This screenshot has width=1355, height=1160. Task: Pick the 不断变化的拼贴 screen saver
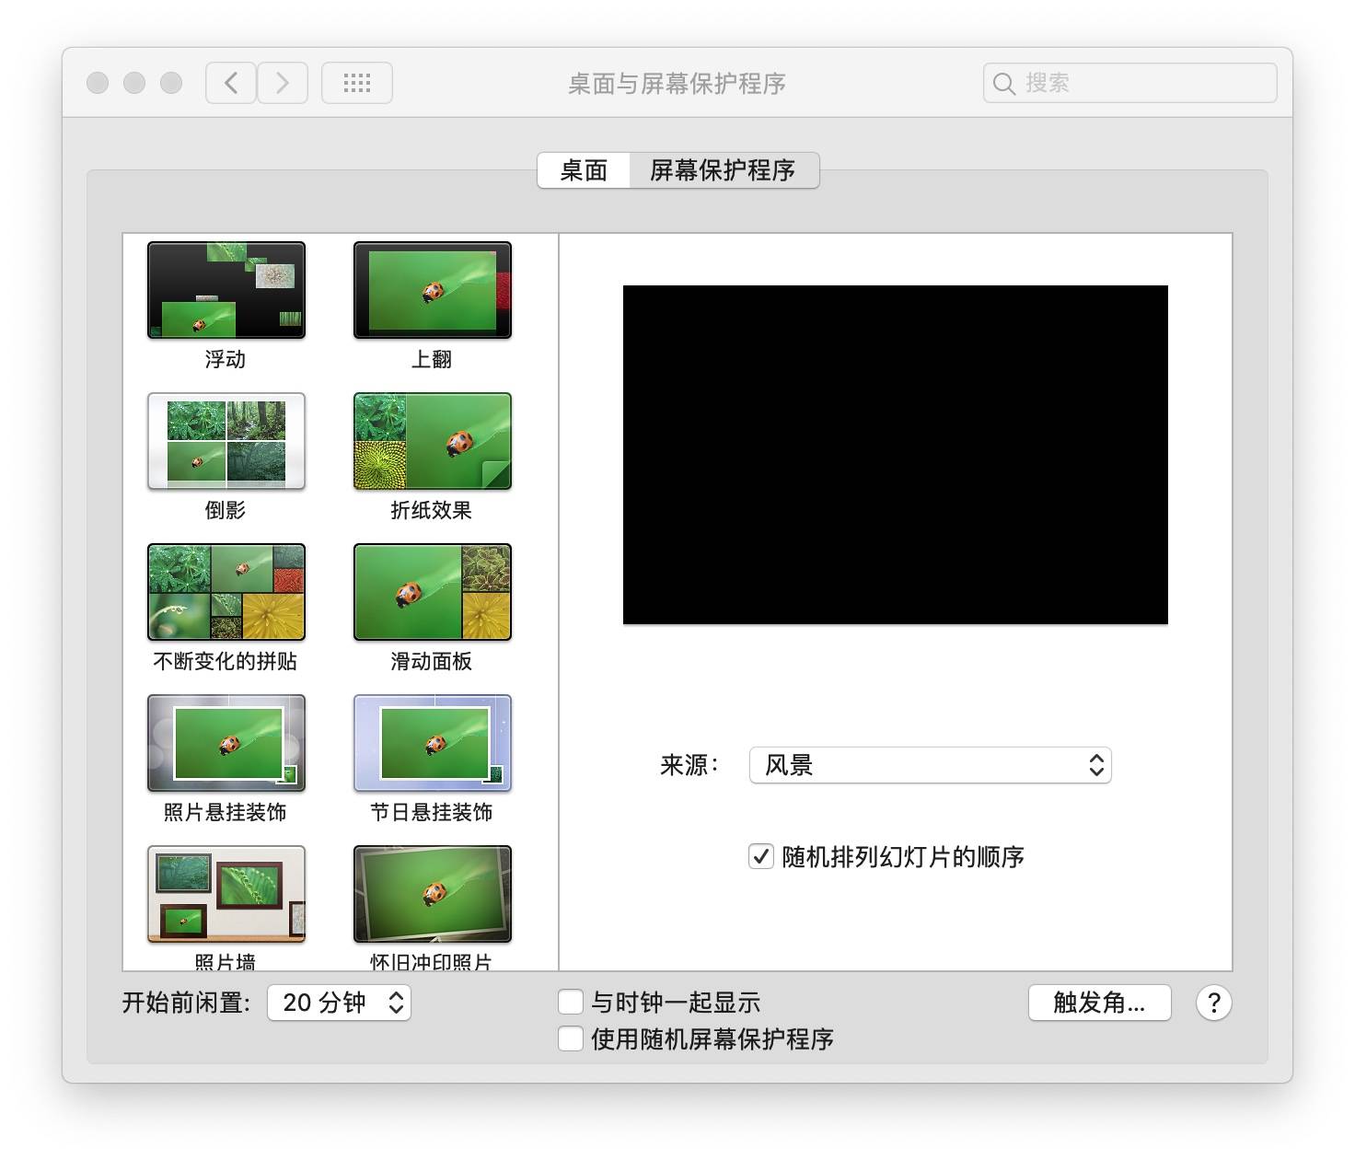226,592
